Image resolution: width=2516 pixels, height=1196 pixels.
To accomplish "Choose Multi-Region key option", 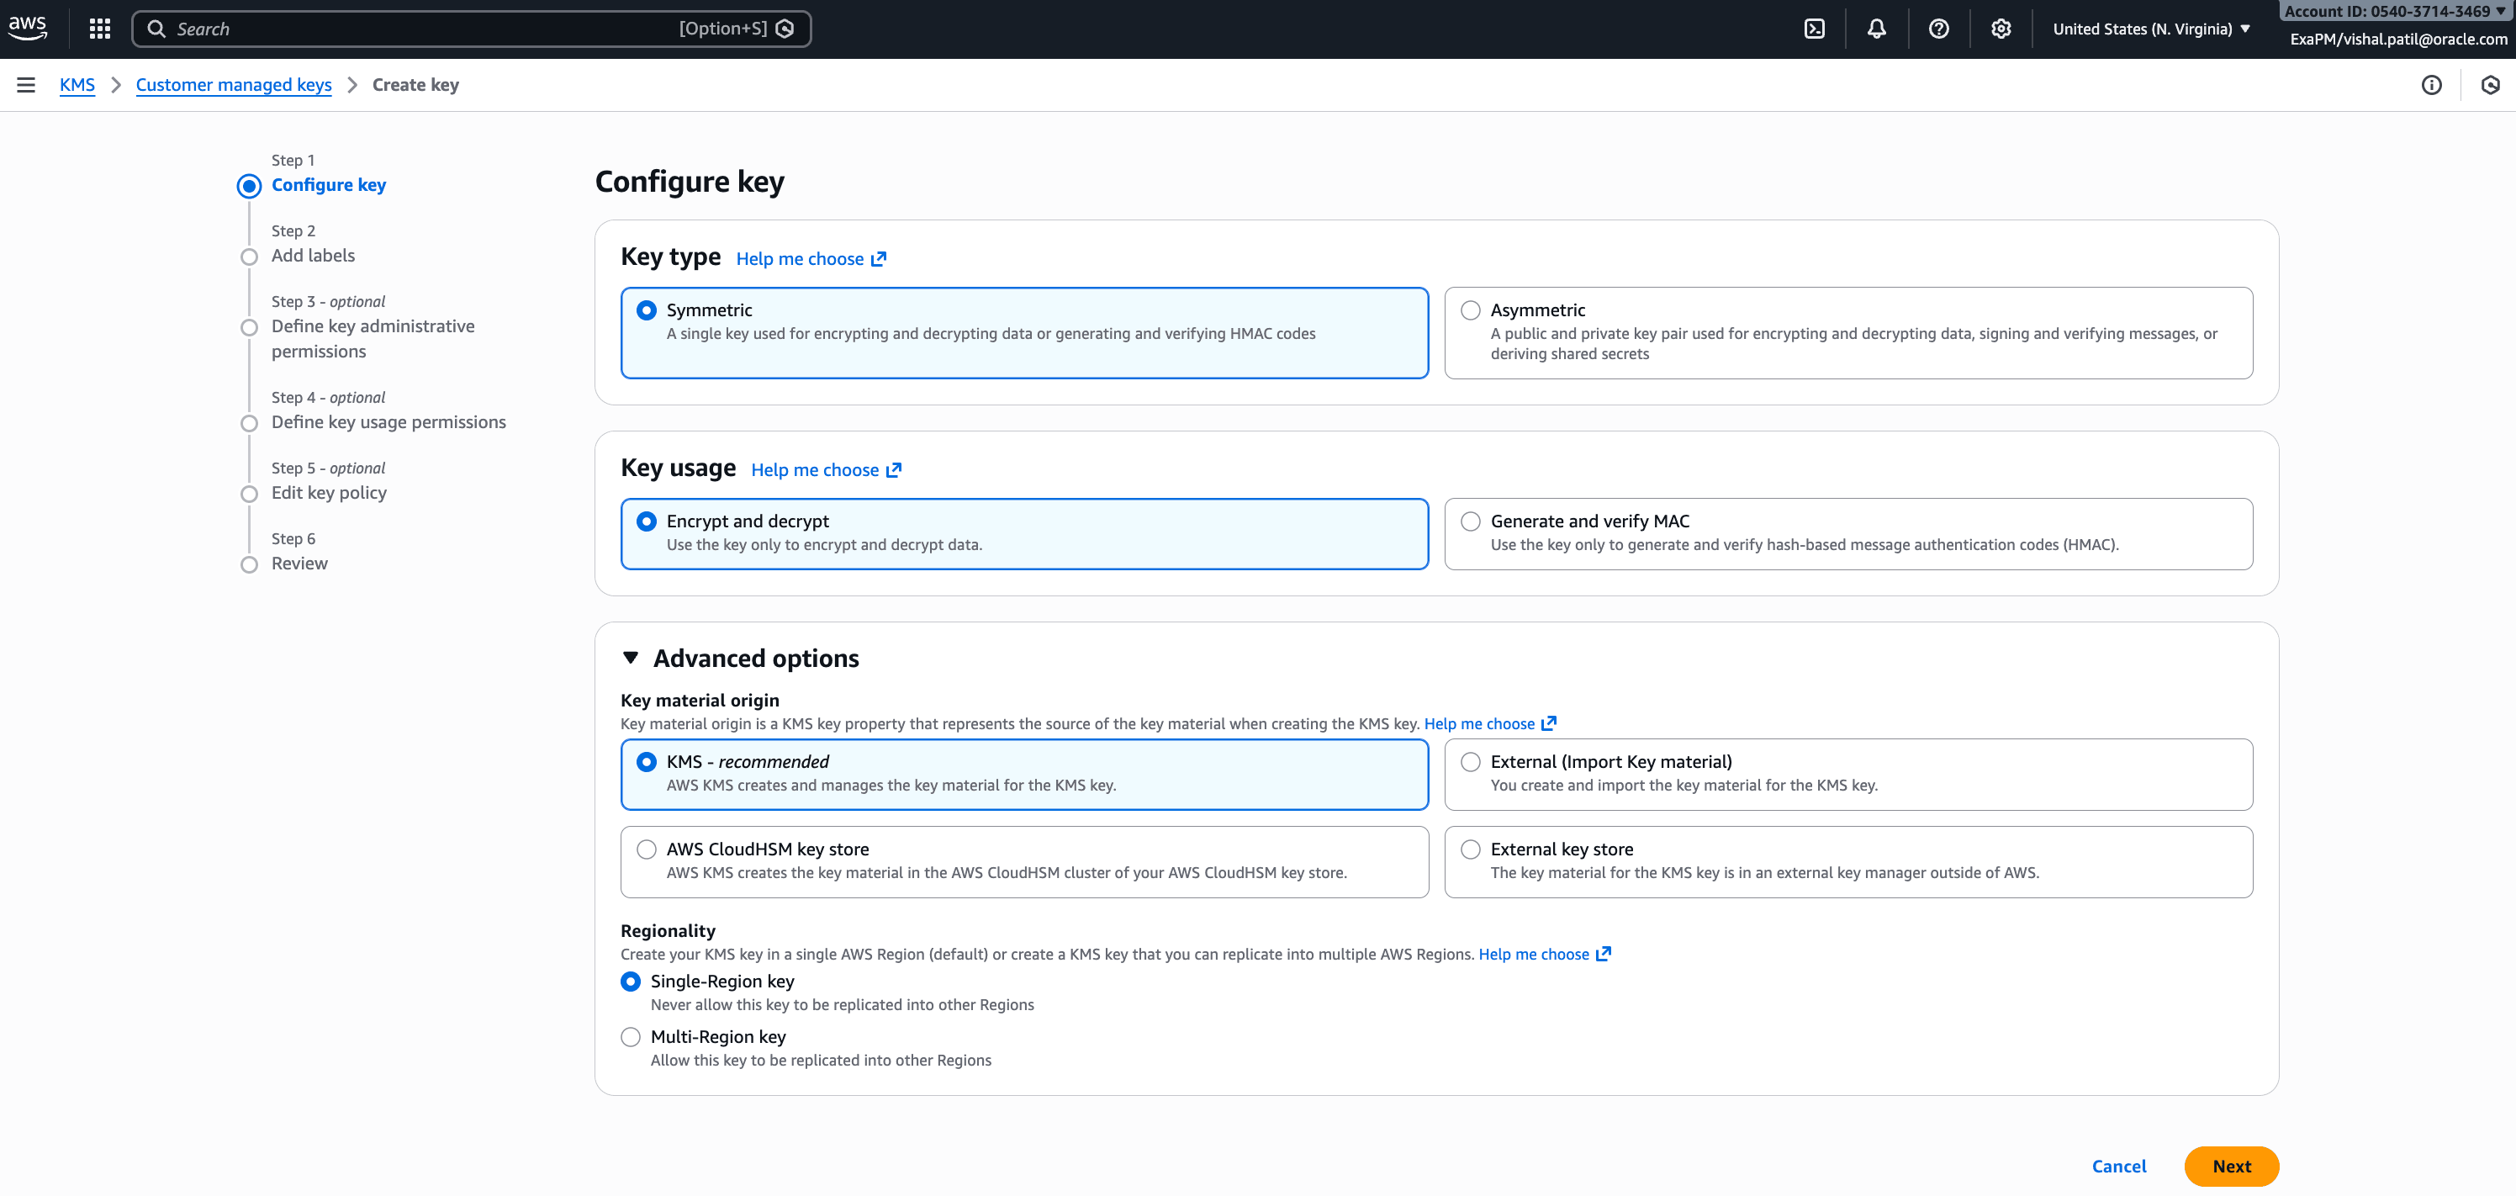I will (x=631, y=1037).
